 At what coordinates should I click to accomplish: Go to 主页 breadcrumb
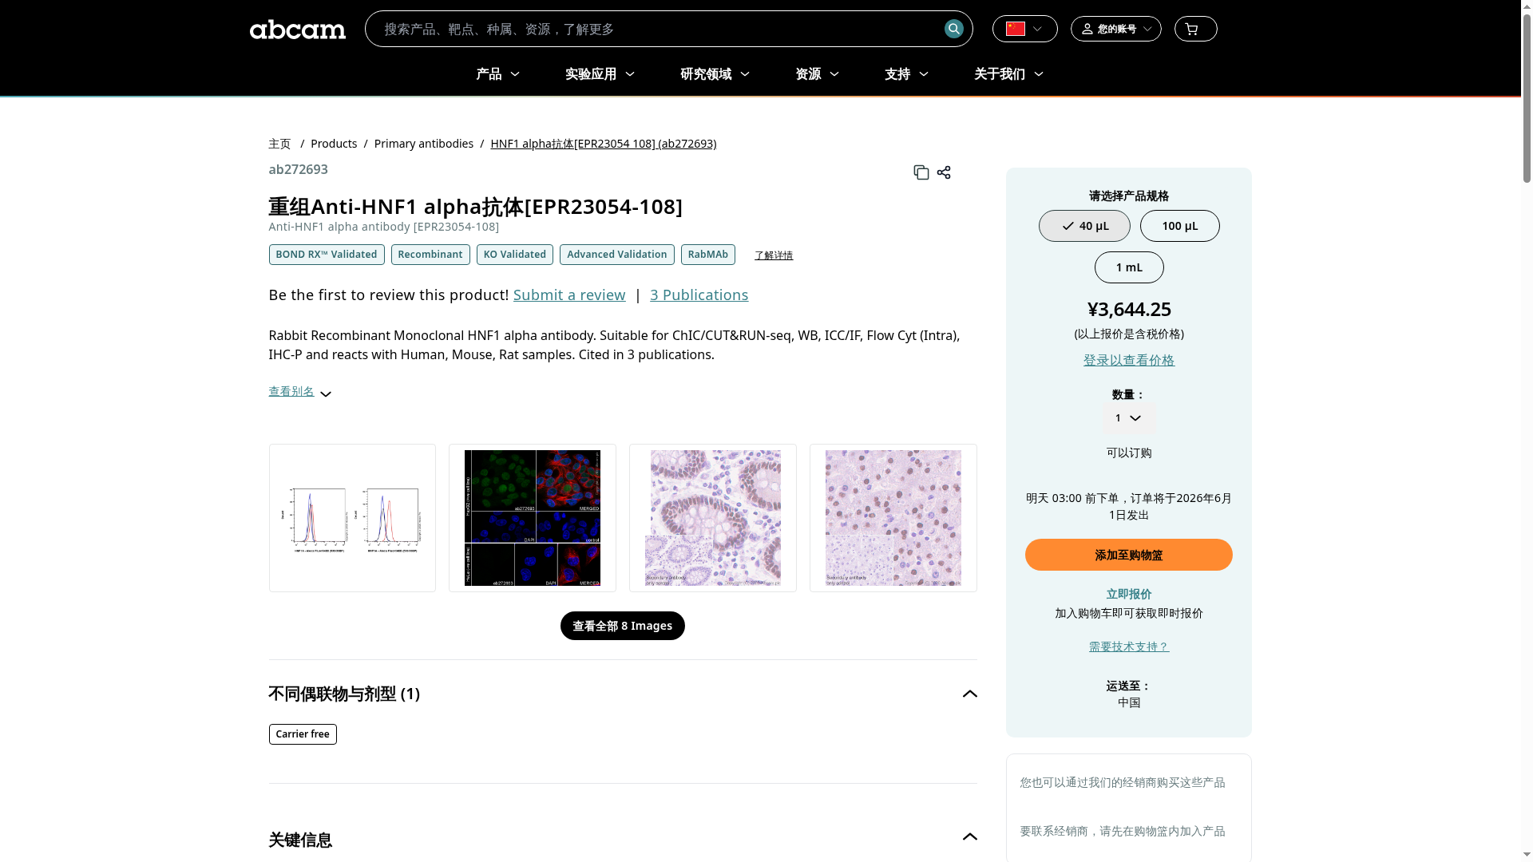pos(279,144)
